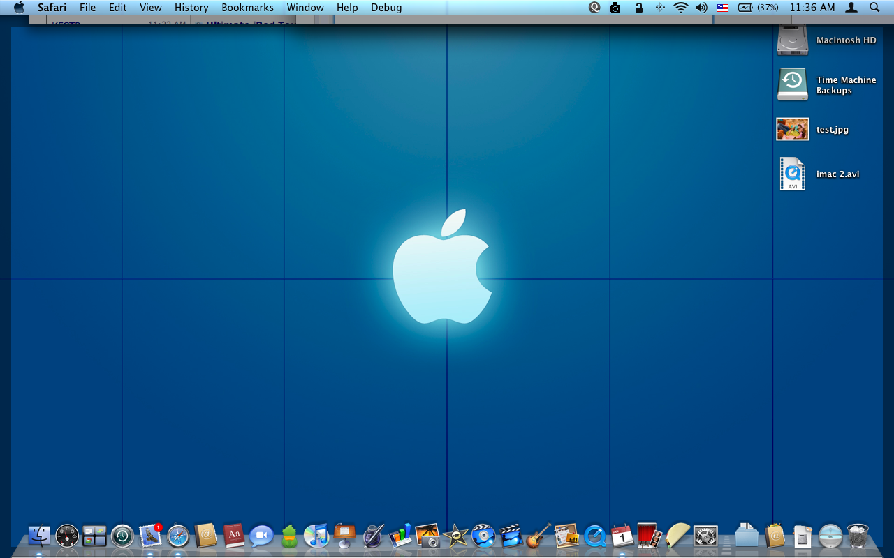Open the address book stack in Dock
Screen dimensions: 894x558
(775, 536)
